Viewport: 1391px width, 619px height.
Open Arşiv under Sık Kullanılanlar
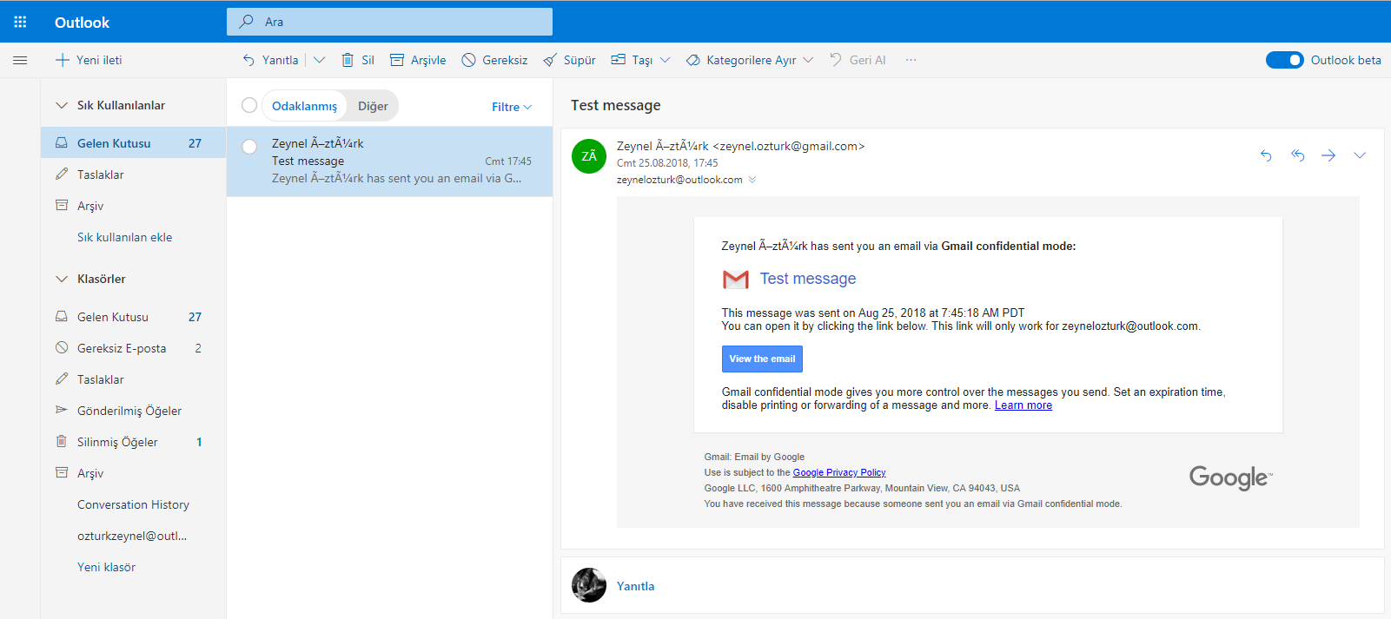pyautogui.click(x=133, y=206)
